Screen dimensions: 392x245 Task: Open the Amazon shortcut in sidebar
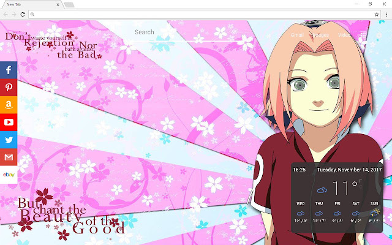point(9,105)
